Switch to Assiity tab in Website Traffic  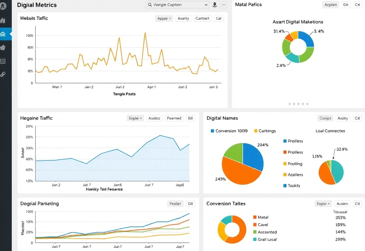tap(183, 19)
